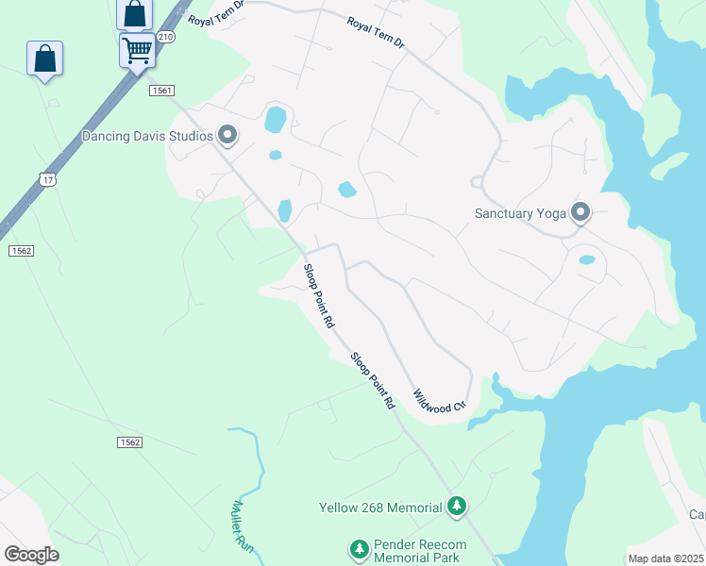
Task: Click the Map data ©2025 attribution
Action: coord(666,558)
